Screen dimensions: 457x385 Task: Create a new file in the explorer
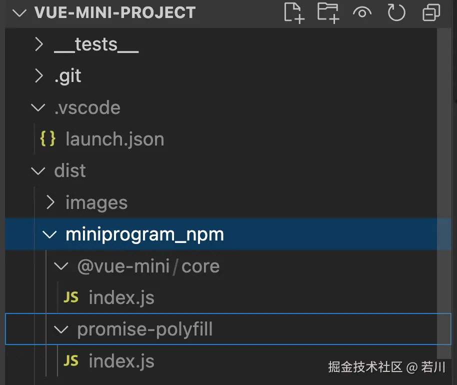click(x=294, y=13)
